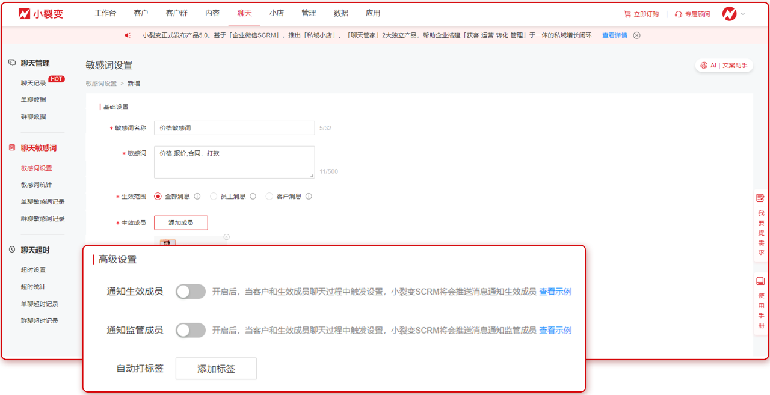The height and width of the screenshot is (395, 770).
Task: Click info icon next to 全部消息
Action: [197, 197]
